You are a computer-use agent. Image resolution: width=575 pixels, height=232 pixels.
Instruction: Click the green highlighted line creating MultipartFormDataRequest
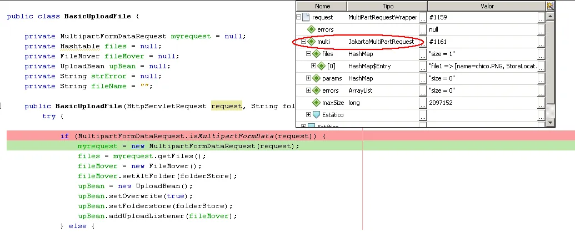pyautogui.click(x=291, y=146)
